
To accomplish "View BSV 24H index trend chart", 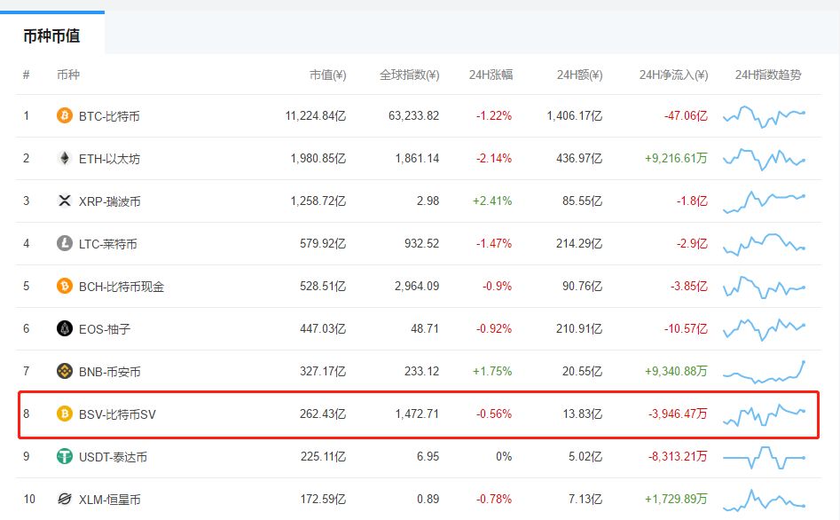I will tap(764, 414).
